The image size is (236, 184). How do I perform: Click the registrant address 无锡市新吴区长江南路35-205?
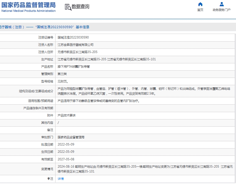[77, 52]
